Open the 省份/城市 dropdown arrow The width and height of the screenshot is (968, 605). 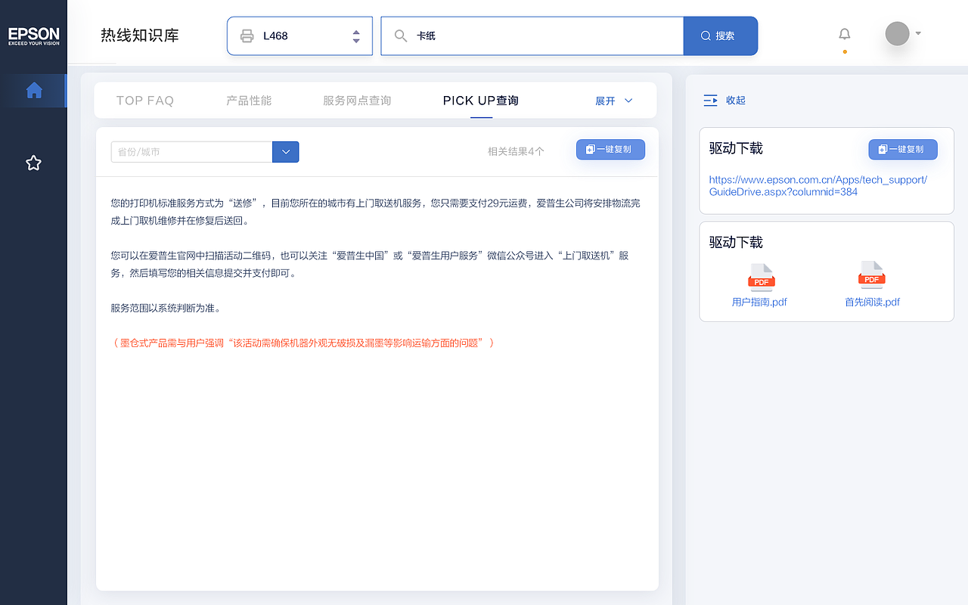coord(285,151)
